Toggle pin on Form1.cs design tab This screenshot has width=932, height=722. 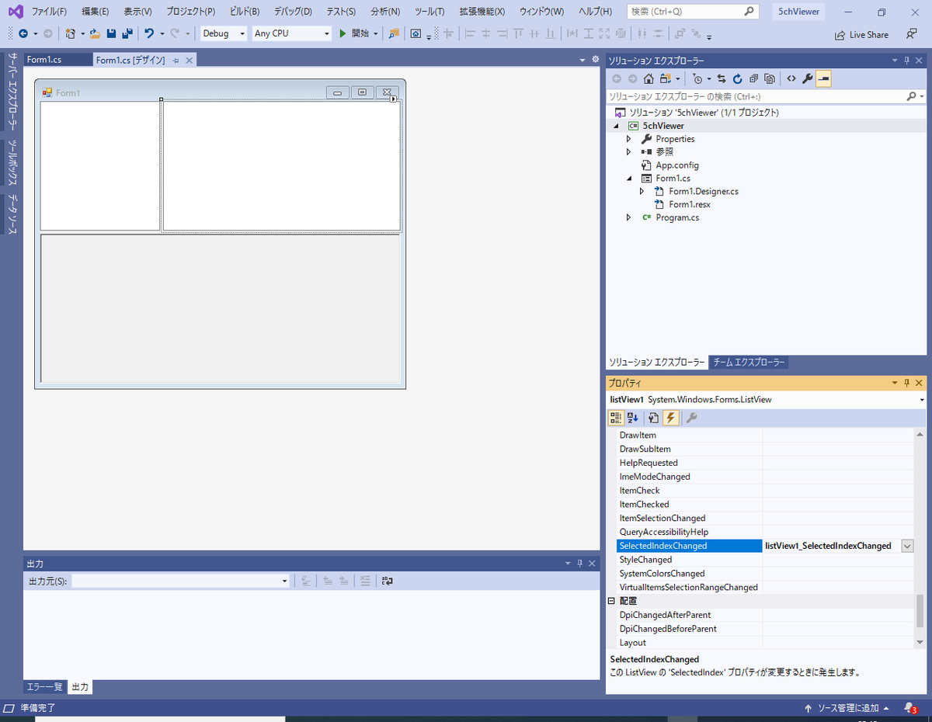tap(176, 60)
